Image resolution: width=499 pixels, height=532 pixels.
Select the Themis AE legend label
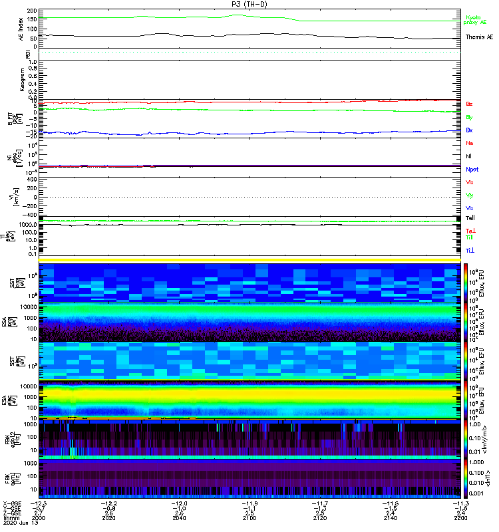(479, 37)
